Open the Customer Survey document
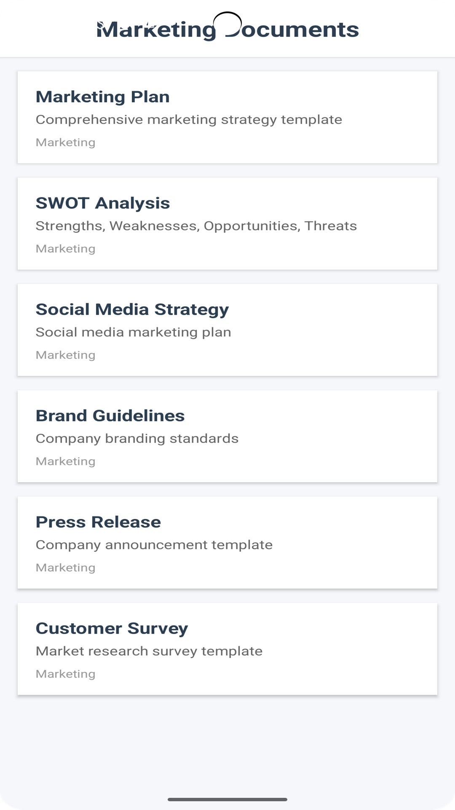Viewport: 455px width, 810px height. (x=112, y=629)
